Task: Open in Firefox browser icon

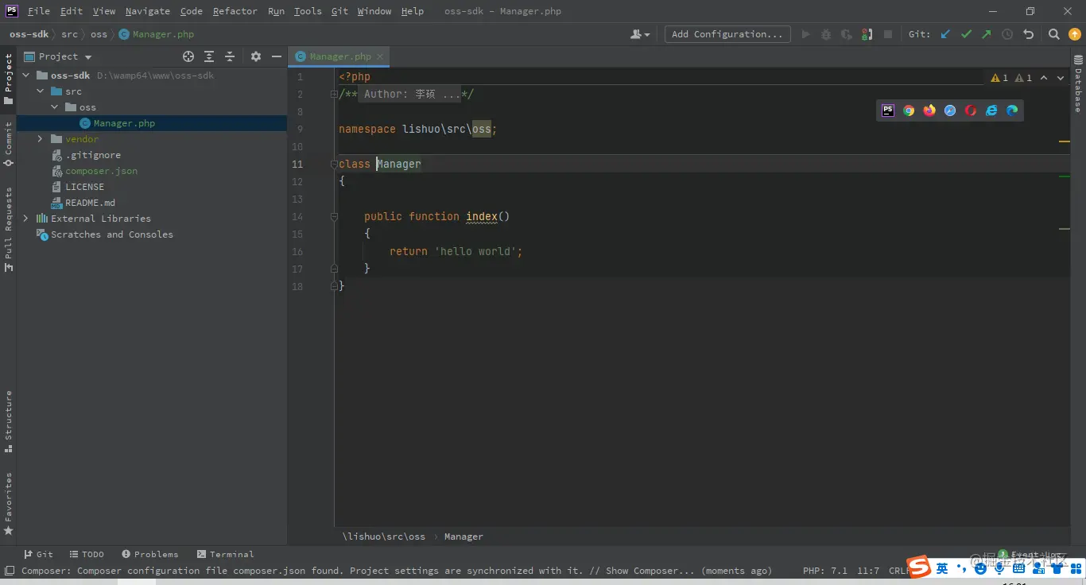Action: tap(929, 110)
